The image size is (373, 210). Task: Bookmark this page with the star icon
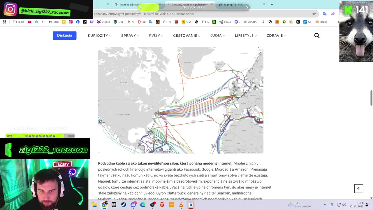[314, 14]
